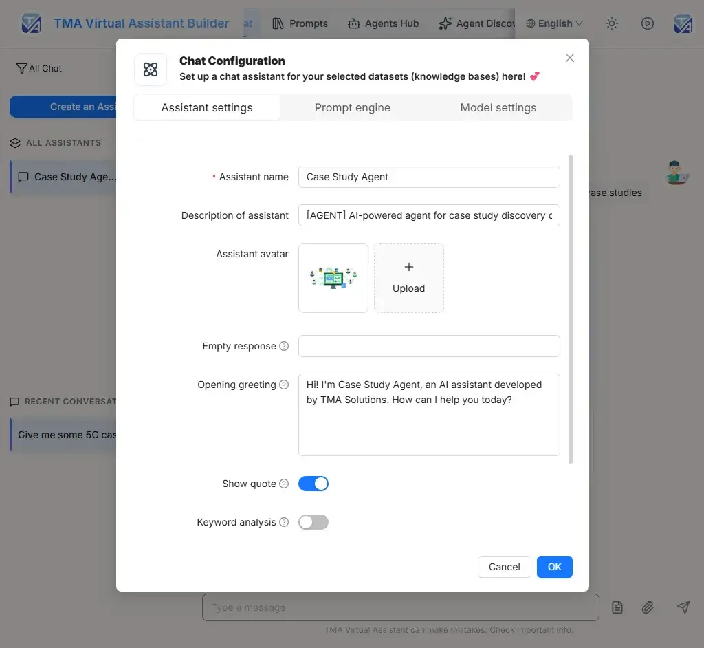Select the current assistant avatar image
Image resolution: width=704 pixels, height=648 pixels.
(333, 278)
